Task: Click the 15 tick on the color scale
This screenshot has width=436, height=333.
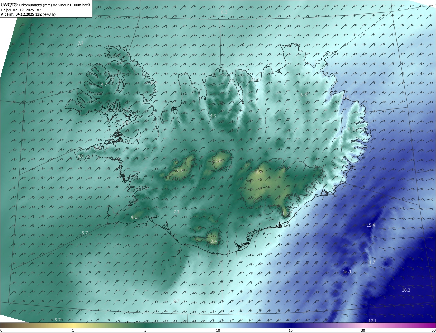Action: (291, 331)
